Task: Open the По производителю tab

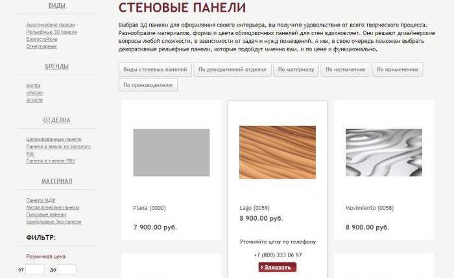Action: point(148,85)
